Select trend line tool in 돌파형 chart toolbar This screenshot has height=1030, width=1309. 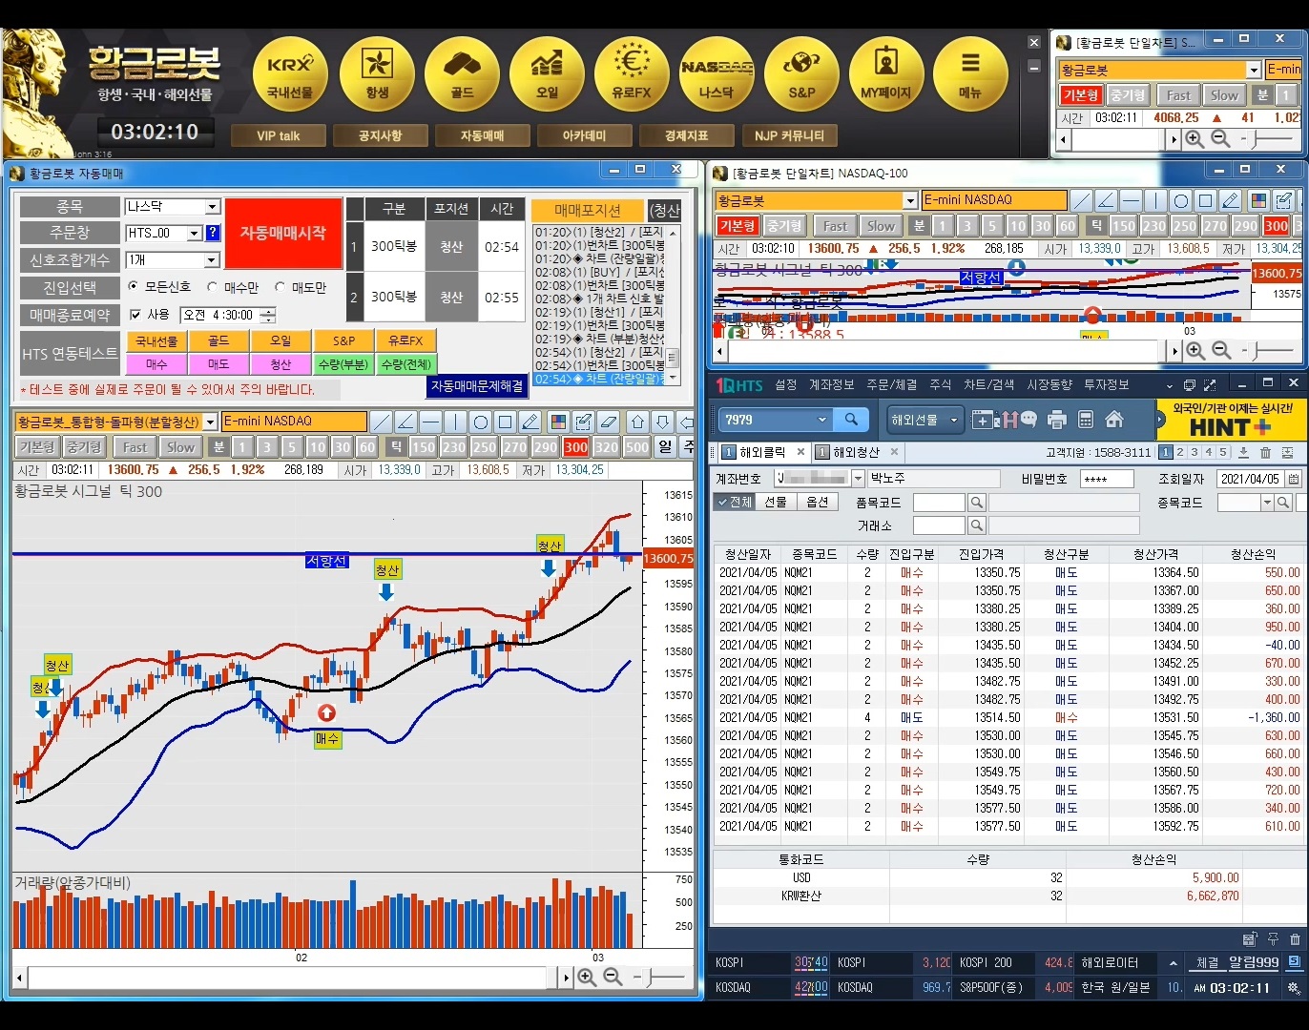tap(381, 422)
